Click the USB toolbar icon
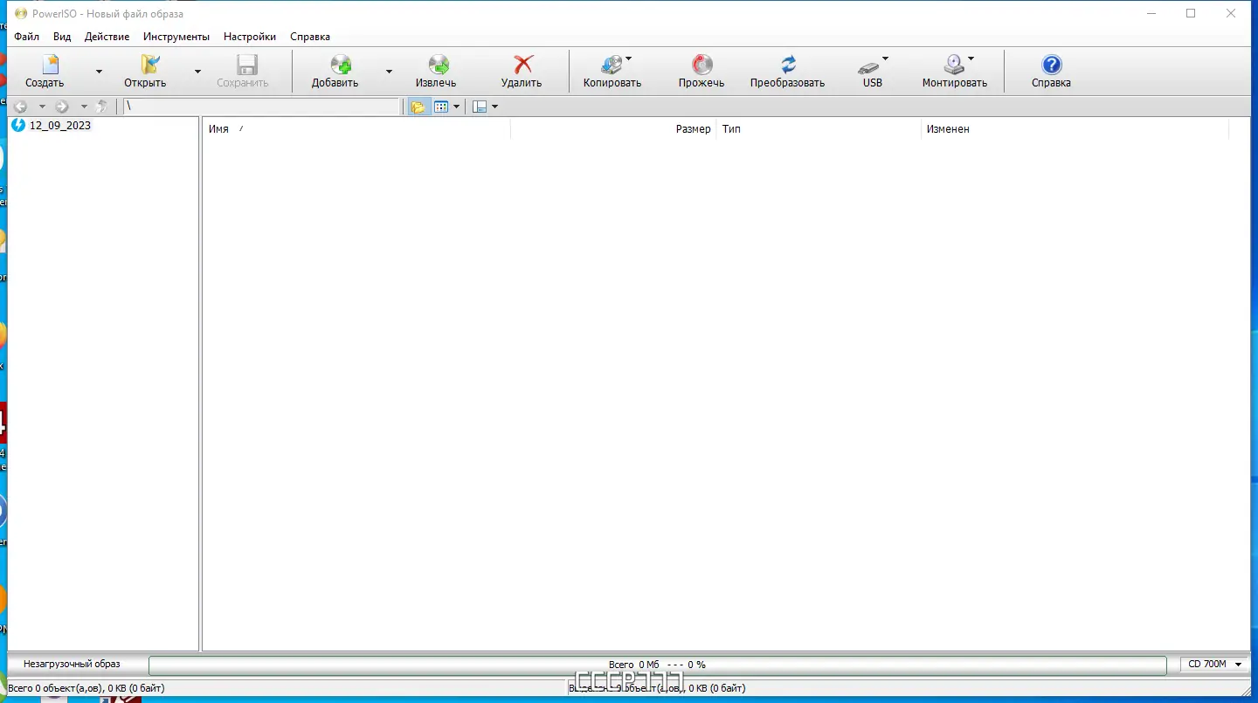 click(869, 66)
